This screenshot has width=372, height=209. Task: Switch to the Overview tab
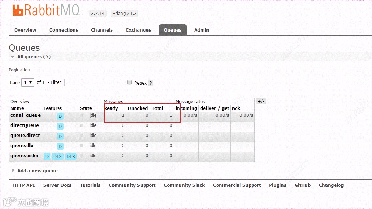[25, 30]
